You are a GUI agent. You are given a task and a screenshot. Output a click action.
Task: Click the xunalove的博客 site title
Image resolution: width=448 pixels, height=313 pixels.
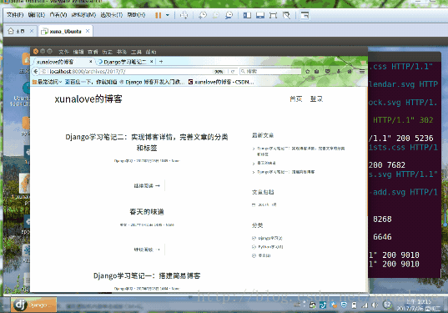point(88,98)
